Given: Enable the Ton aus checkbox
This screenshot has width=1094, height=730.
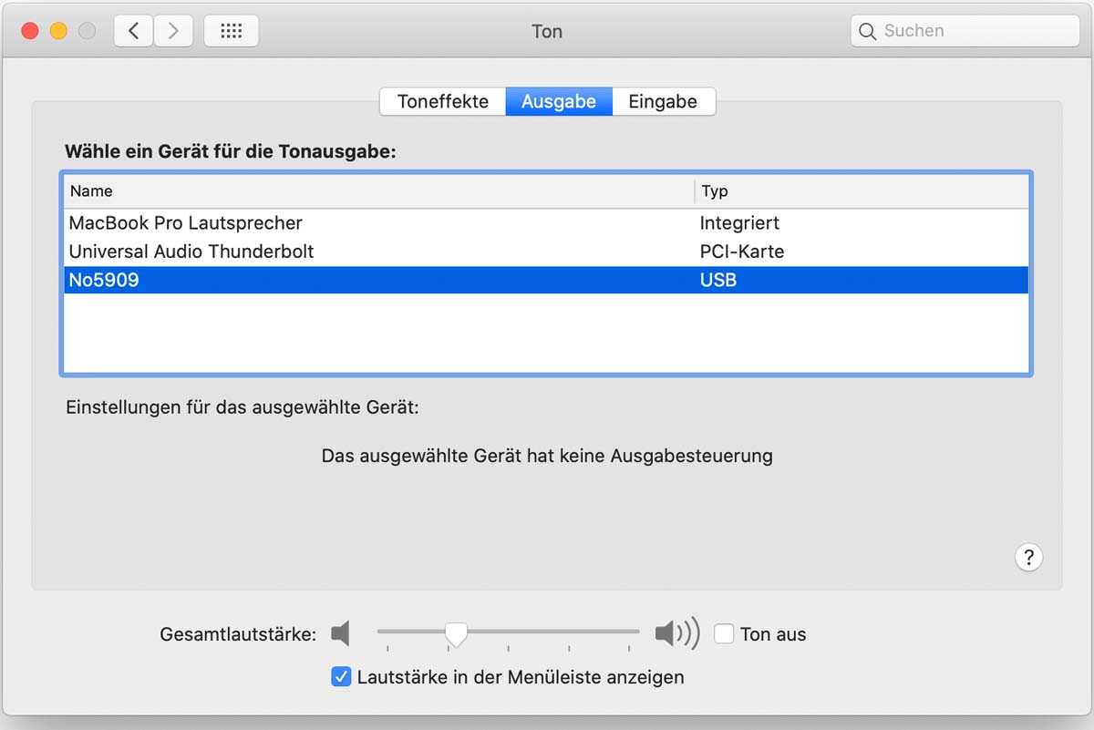Looking at the screenshot, I should (x=724, y=633).
